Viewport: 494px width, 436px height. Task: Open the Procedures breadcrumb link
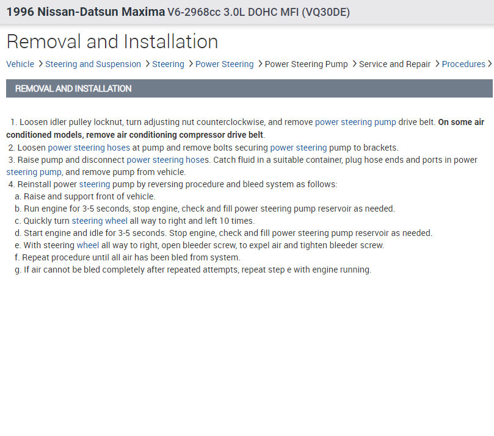pyautogui.click(x=463, y=64)
